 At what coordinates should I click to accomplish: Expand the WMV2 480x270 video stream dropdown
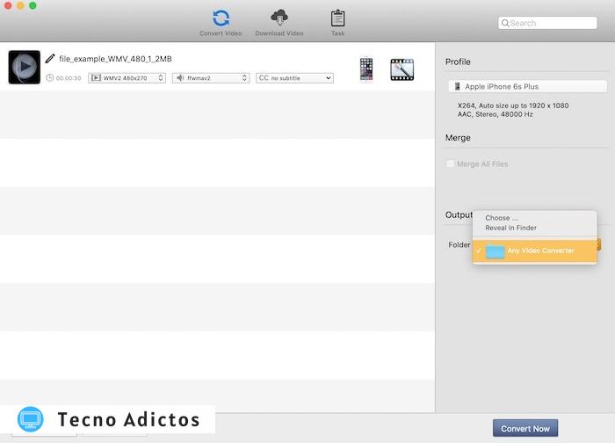[x=127, y=78]
